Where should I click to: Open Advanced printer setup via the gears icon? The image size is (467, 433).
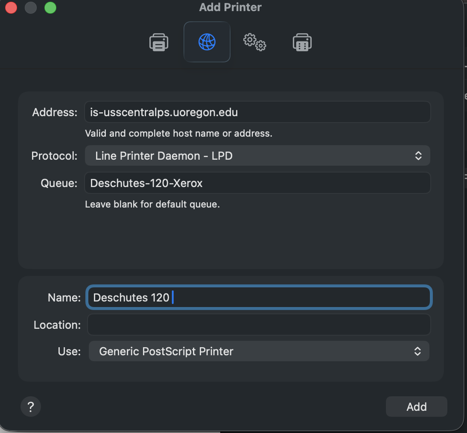click(254, 41)
